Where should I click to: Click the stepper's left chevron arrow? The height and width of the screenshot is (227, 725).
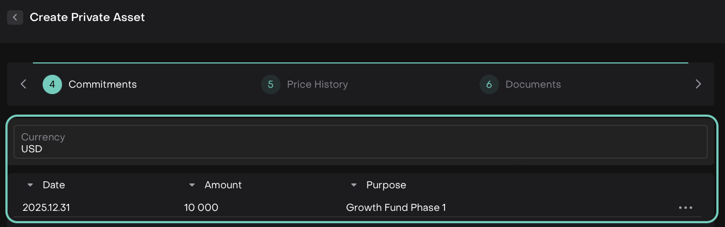click(23, 84)
